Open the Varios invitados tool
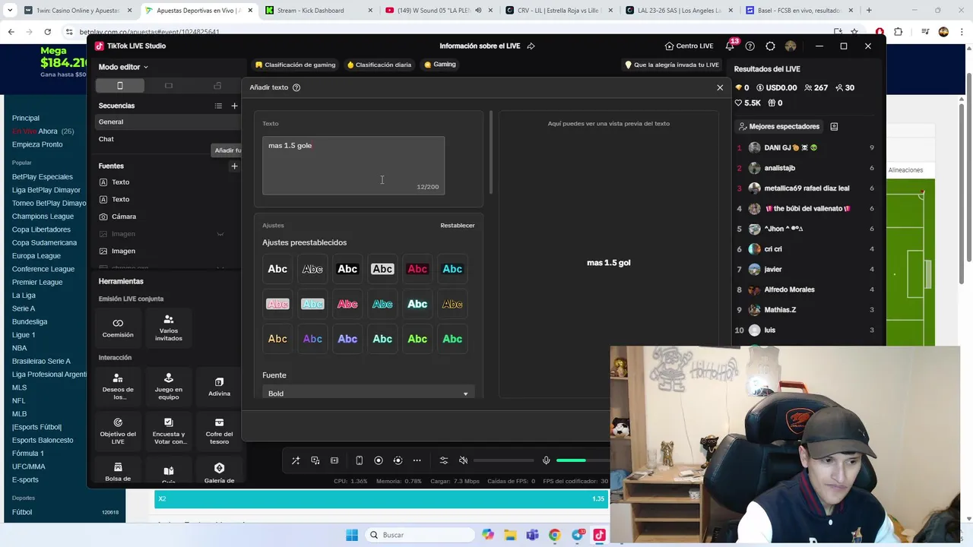Image resolution: width=973 pixels, height=547 pixels. tap(169, 327)
